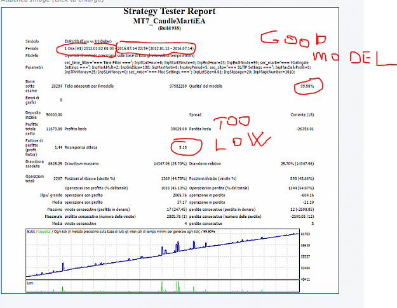Click the 'Errori di grafici' label

pos(32,100)
